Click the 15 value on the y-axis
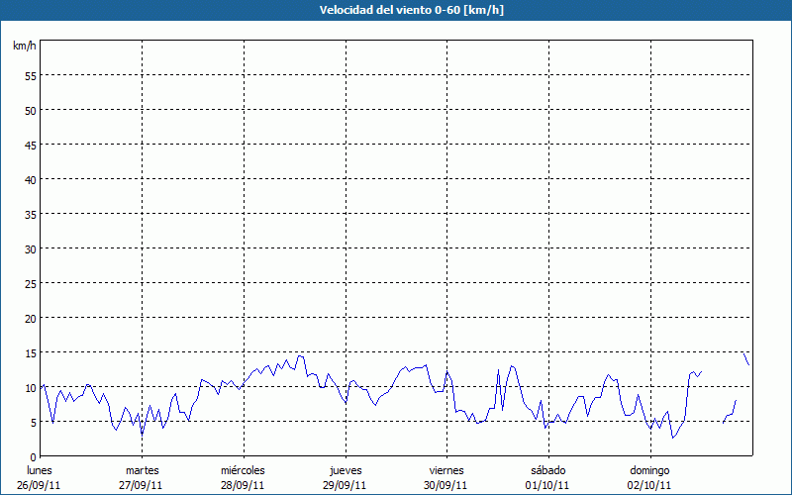The width and height of the screenshot is (792, 495). (31, 352)
